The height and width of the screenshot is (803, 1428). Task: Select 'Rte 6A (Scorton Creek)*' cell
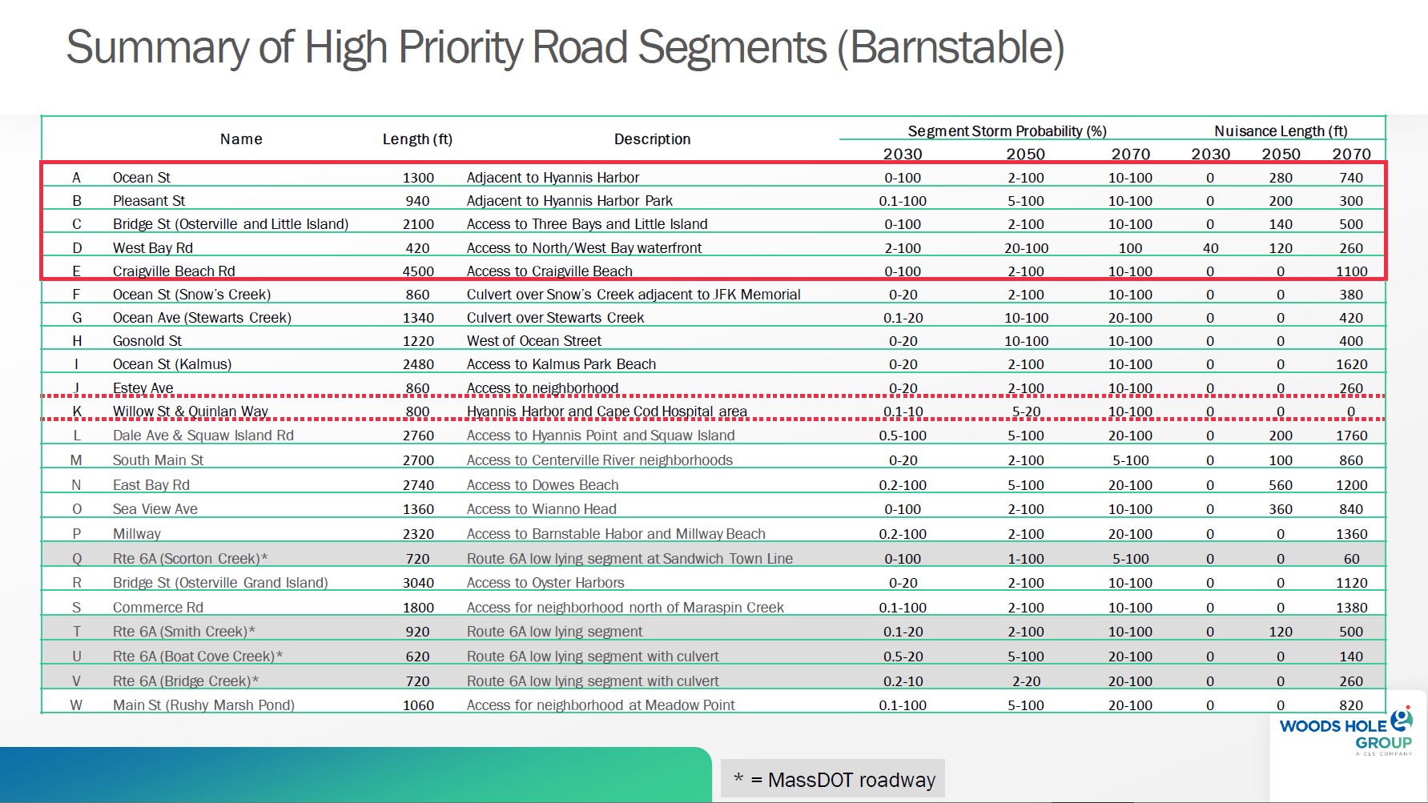tap(190, 559)
